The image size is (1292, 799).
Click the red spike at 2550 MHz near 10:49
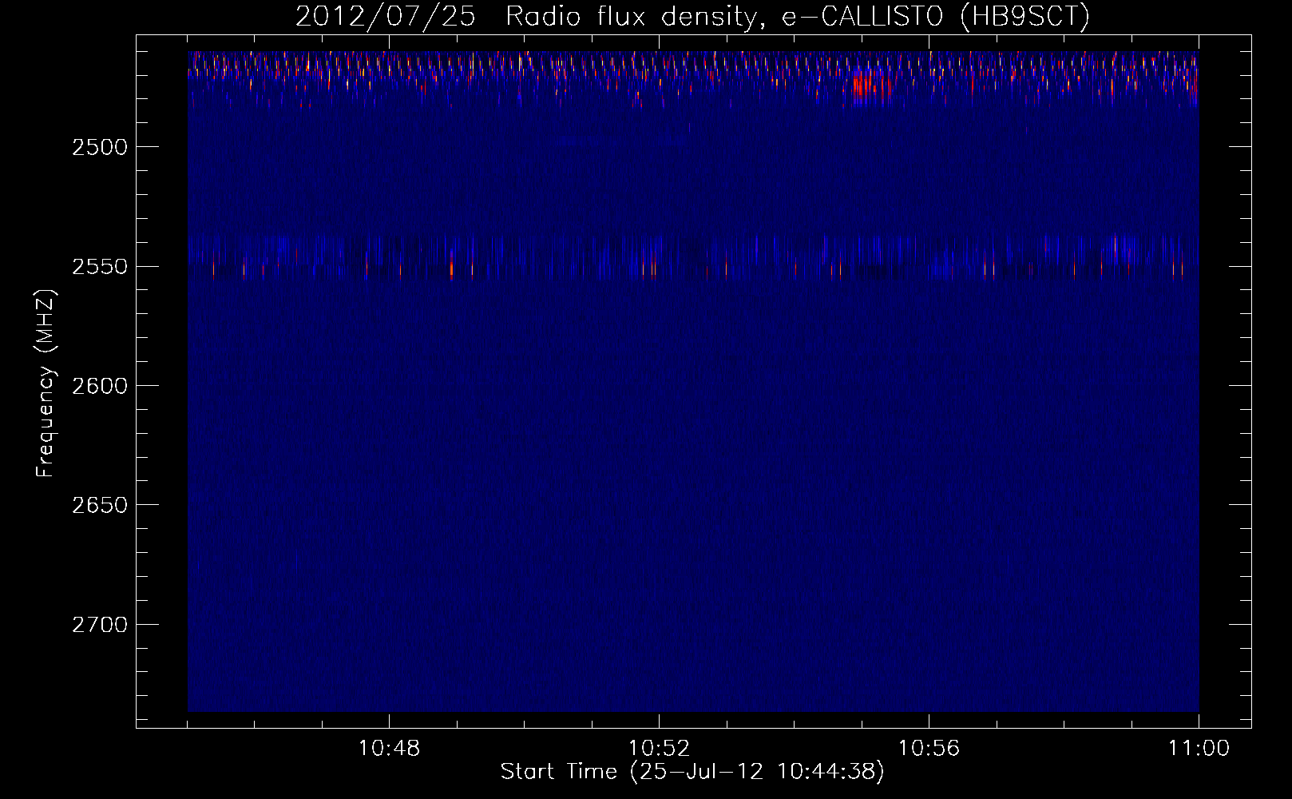(451, 267)
